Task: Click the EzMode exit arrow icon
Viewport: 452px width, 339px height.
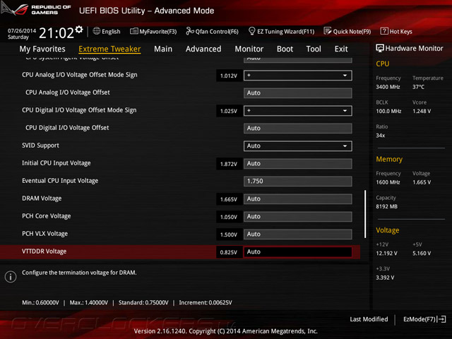Action: 441,319
